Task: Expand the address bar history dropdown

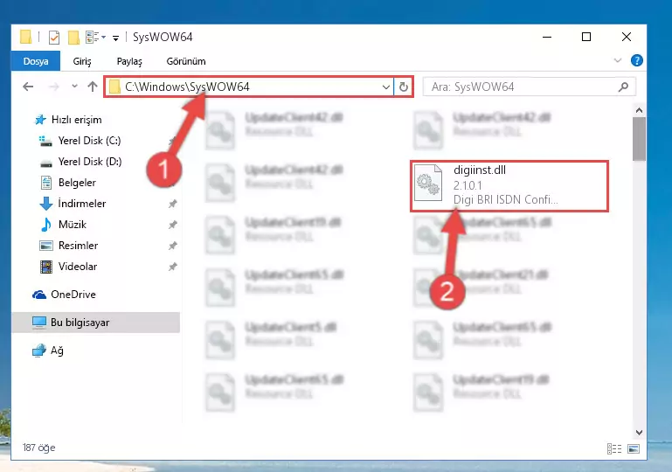Action: point(385,87)
